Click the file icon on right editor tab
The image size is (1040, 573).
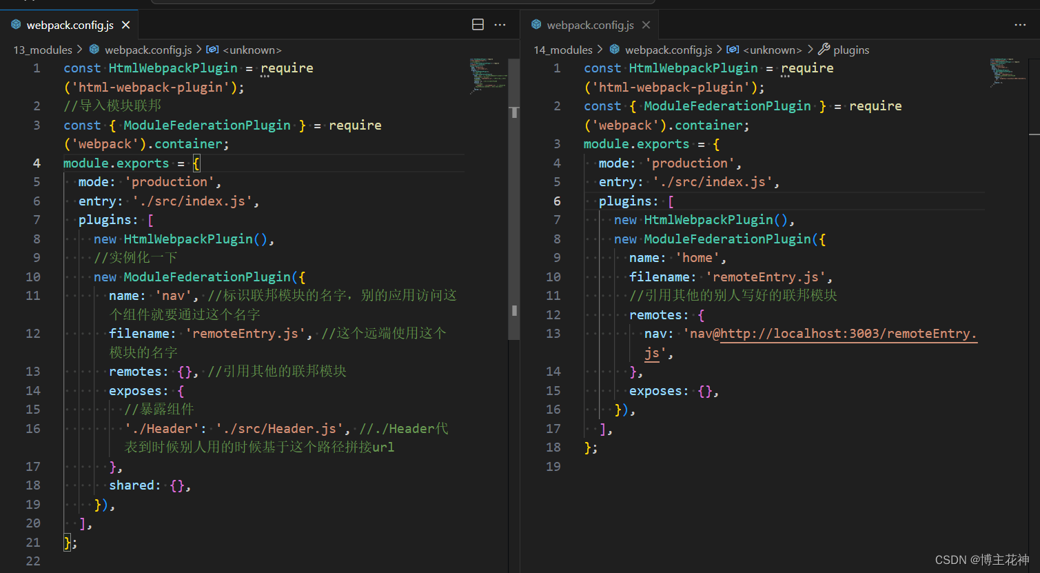(536, 25)
